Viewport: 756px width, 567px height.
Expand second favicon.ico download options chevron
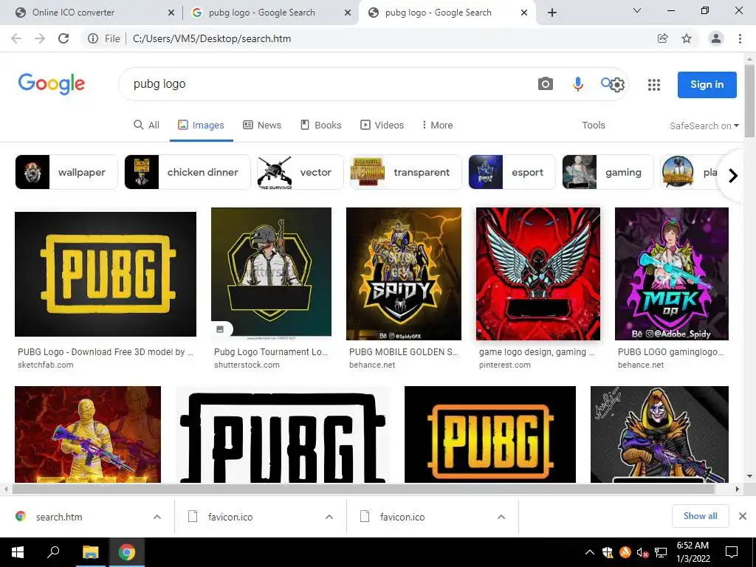click(x=501, y=517)
